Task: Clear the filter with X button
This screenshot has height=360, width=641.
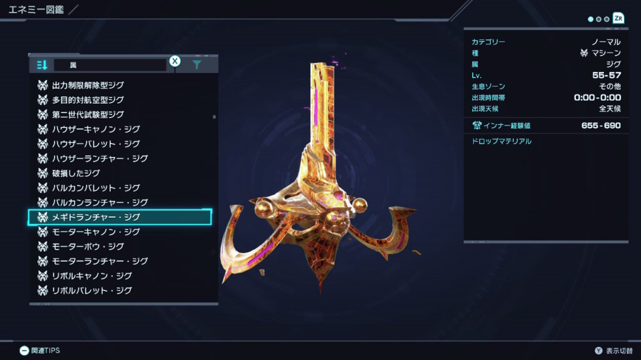Action: click(x=175, y=61)
